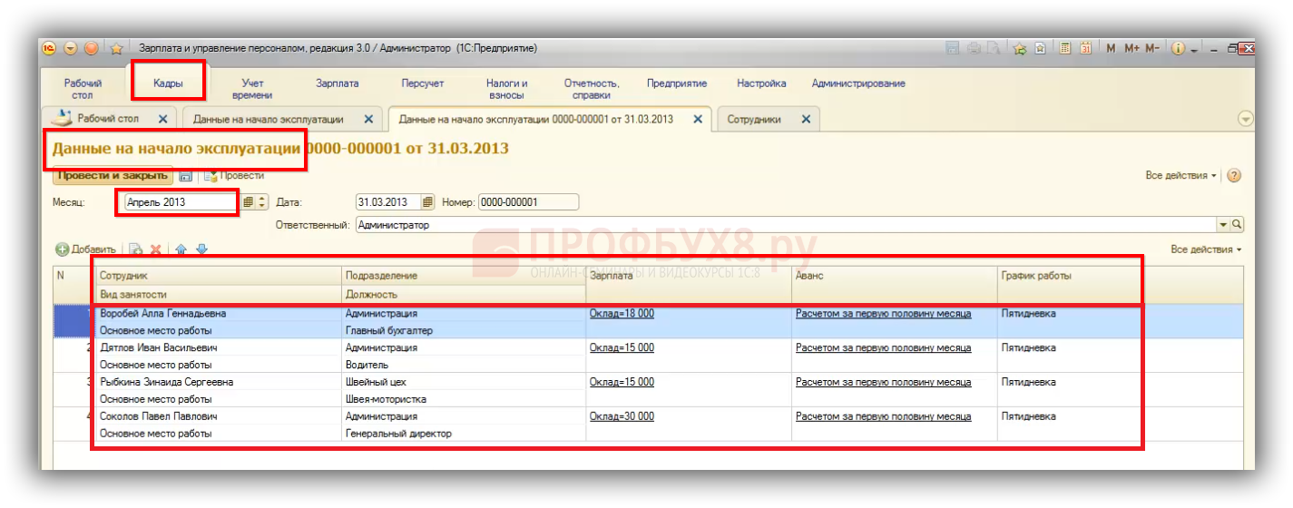Click the favorites star icon in title bar
Viewport: 1293px width, 508px height.
116,49
